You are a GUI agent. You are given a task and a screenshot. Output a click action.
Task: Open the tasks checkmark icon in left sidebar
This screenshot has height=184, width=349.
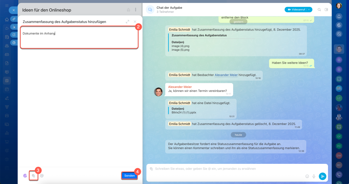(x=7, y=81)
